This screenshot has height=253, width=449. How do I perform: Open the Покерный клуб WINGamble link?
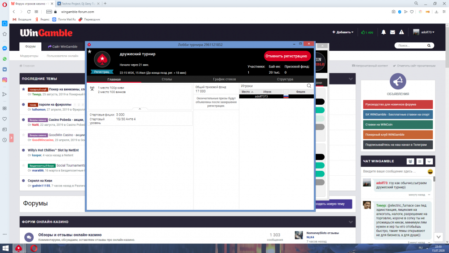click(398, 134)
